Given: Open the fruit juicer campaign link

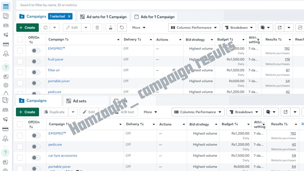Looking at the screenshot, I should [55, 59].
